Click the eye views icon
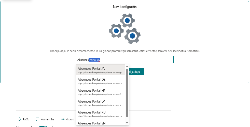Screen dimensions: 250x127 [63, 119]
